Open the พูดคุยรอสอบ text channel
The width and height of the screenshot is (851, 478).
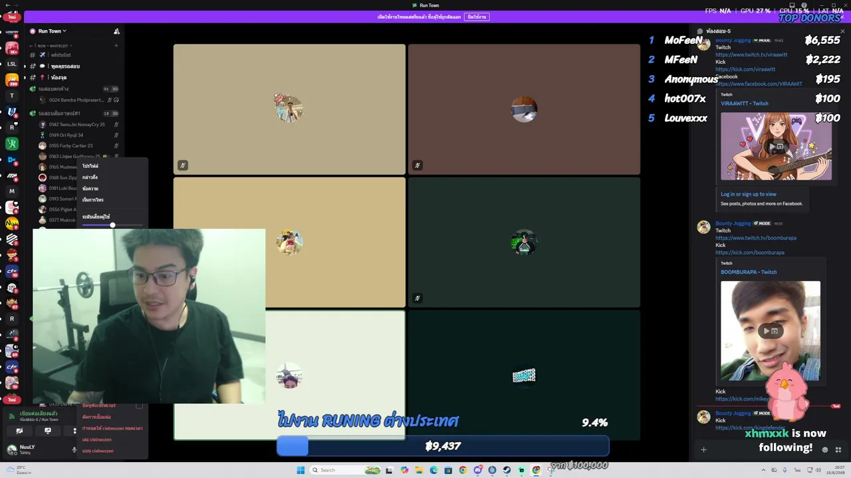tap(65, 66)
